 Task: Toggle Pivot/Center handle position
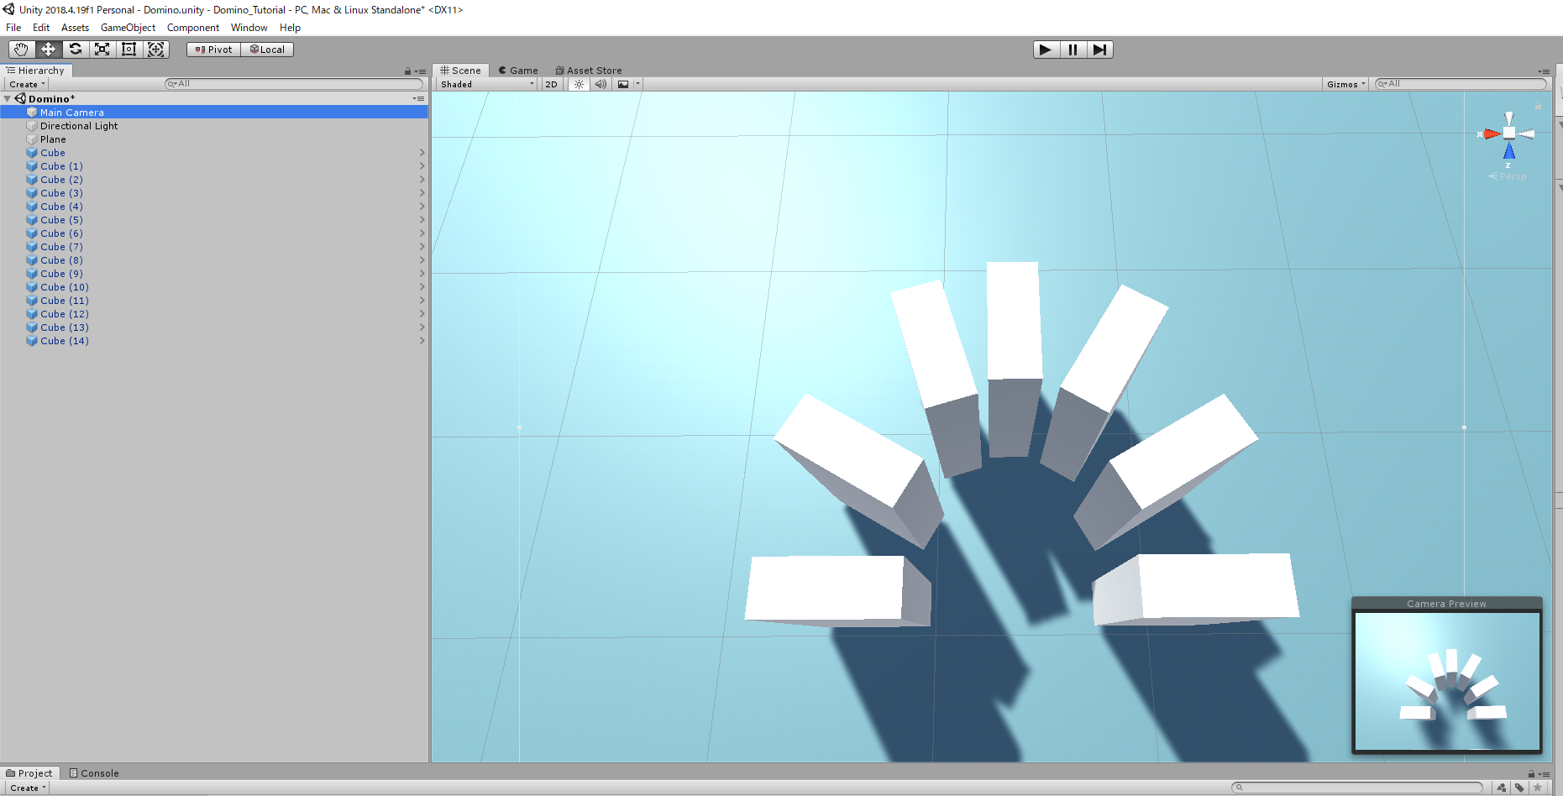pos(213,50)
